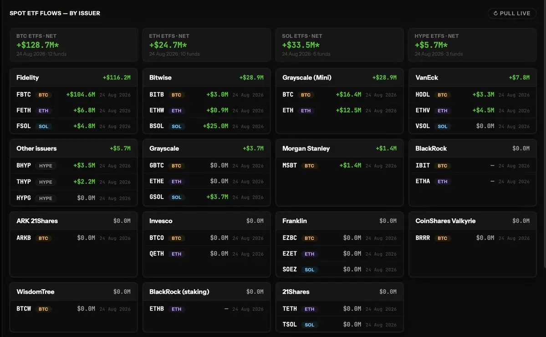546x337 pixels.
Task: Click the Franklin issuer header
Action: [x=340, y=221]
